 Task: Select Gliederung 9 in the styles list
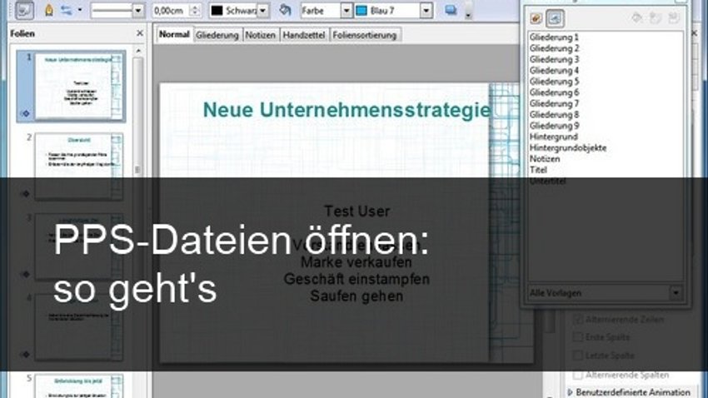coord(554,126)
